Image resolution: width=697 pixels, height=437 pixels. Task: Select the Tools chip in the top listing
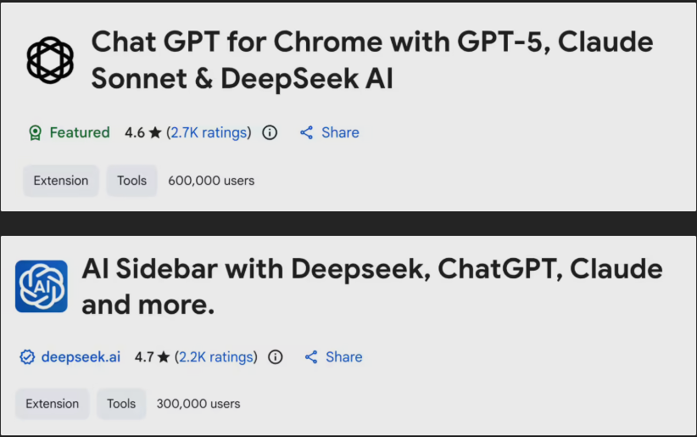pos(131,181)
